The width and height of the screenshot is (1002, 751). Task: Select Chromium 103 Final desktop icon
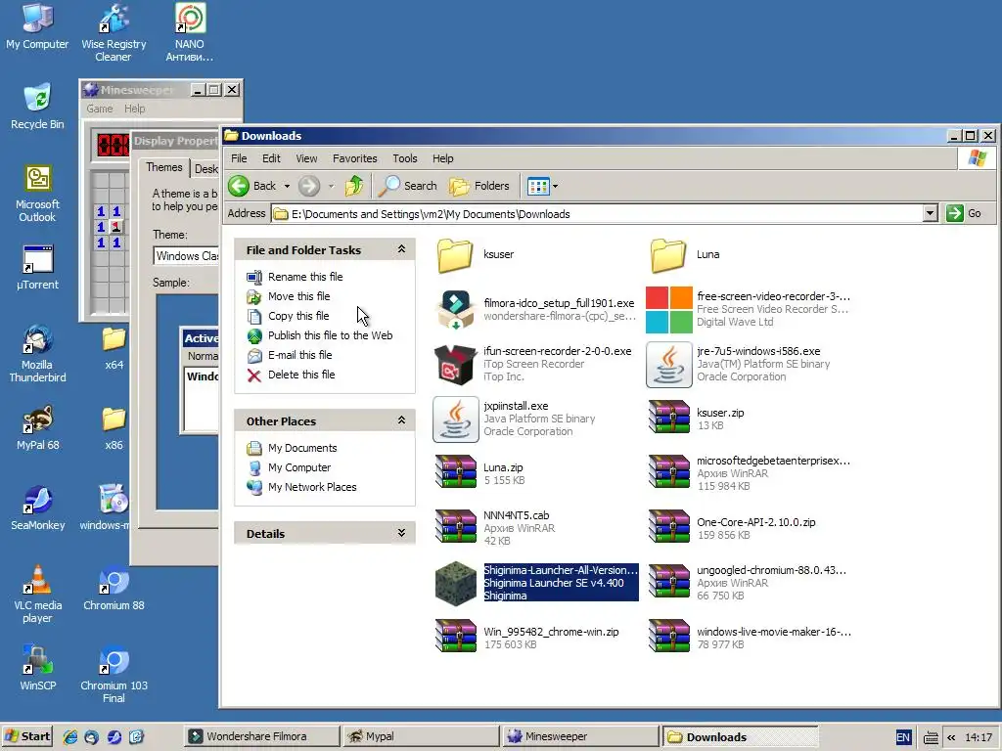114,675
